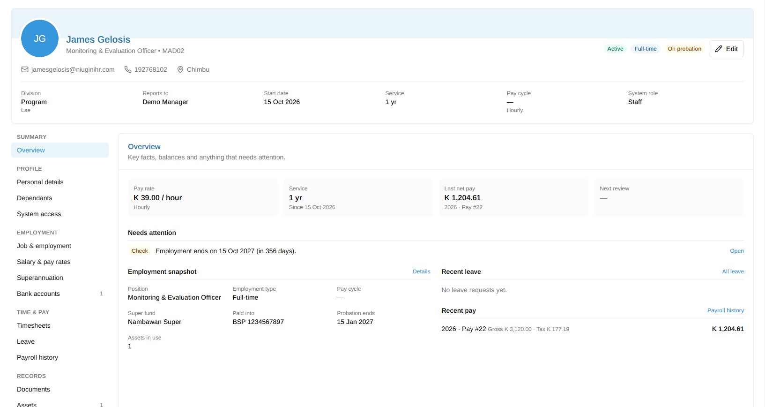Click the Bank accounts count badge
The height and width of the screenshot is (407, 765).
[101, 294]
